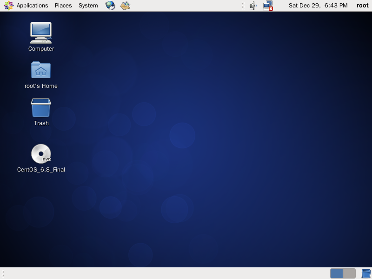The width and height of the screenshot is (372, 279).
Task: Open the Places menu
Action: [63, 6]
